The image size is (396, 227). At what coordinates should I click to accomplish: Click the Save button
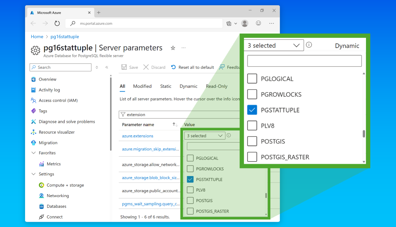(x=130, y=67)
